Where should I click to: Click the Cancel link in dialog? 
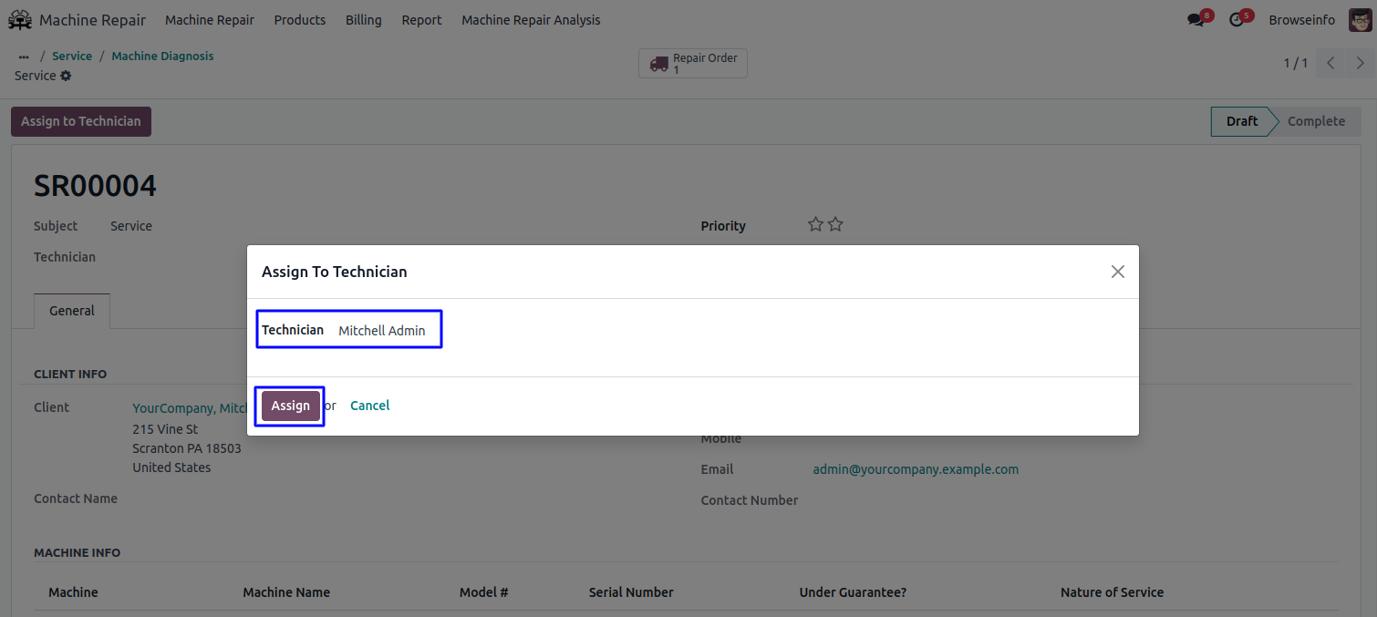pos(369,406)
